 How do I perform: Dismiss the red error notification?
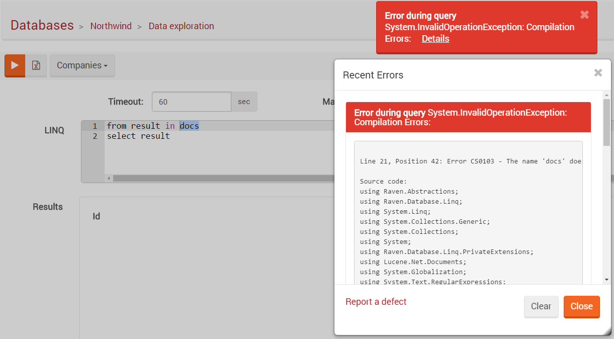[x=584, y=15]
